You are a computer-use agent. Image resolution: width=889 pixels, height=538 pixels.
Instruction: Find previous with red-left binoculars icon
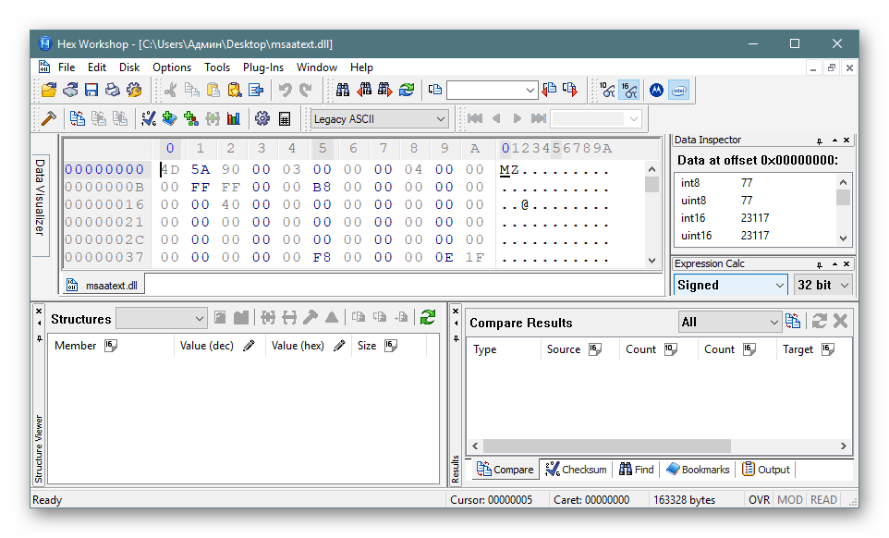pos(364,90)
